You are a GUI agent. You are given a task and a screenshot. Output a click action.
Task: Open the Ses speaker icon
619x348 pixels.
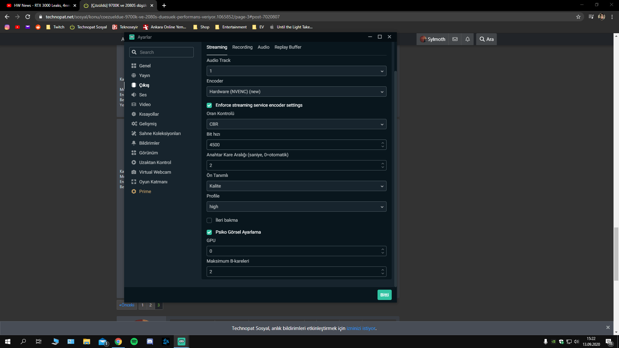pos(134,95)
